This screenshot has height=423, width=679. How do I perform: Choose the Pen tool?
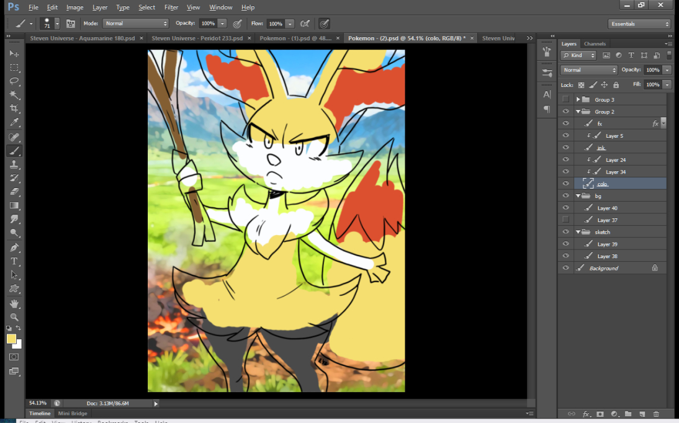(14, 247)
